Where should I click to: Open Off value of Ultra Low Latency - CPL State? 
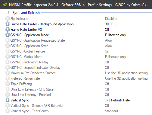[x=107, y=89]
